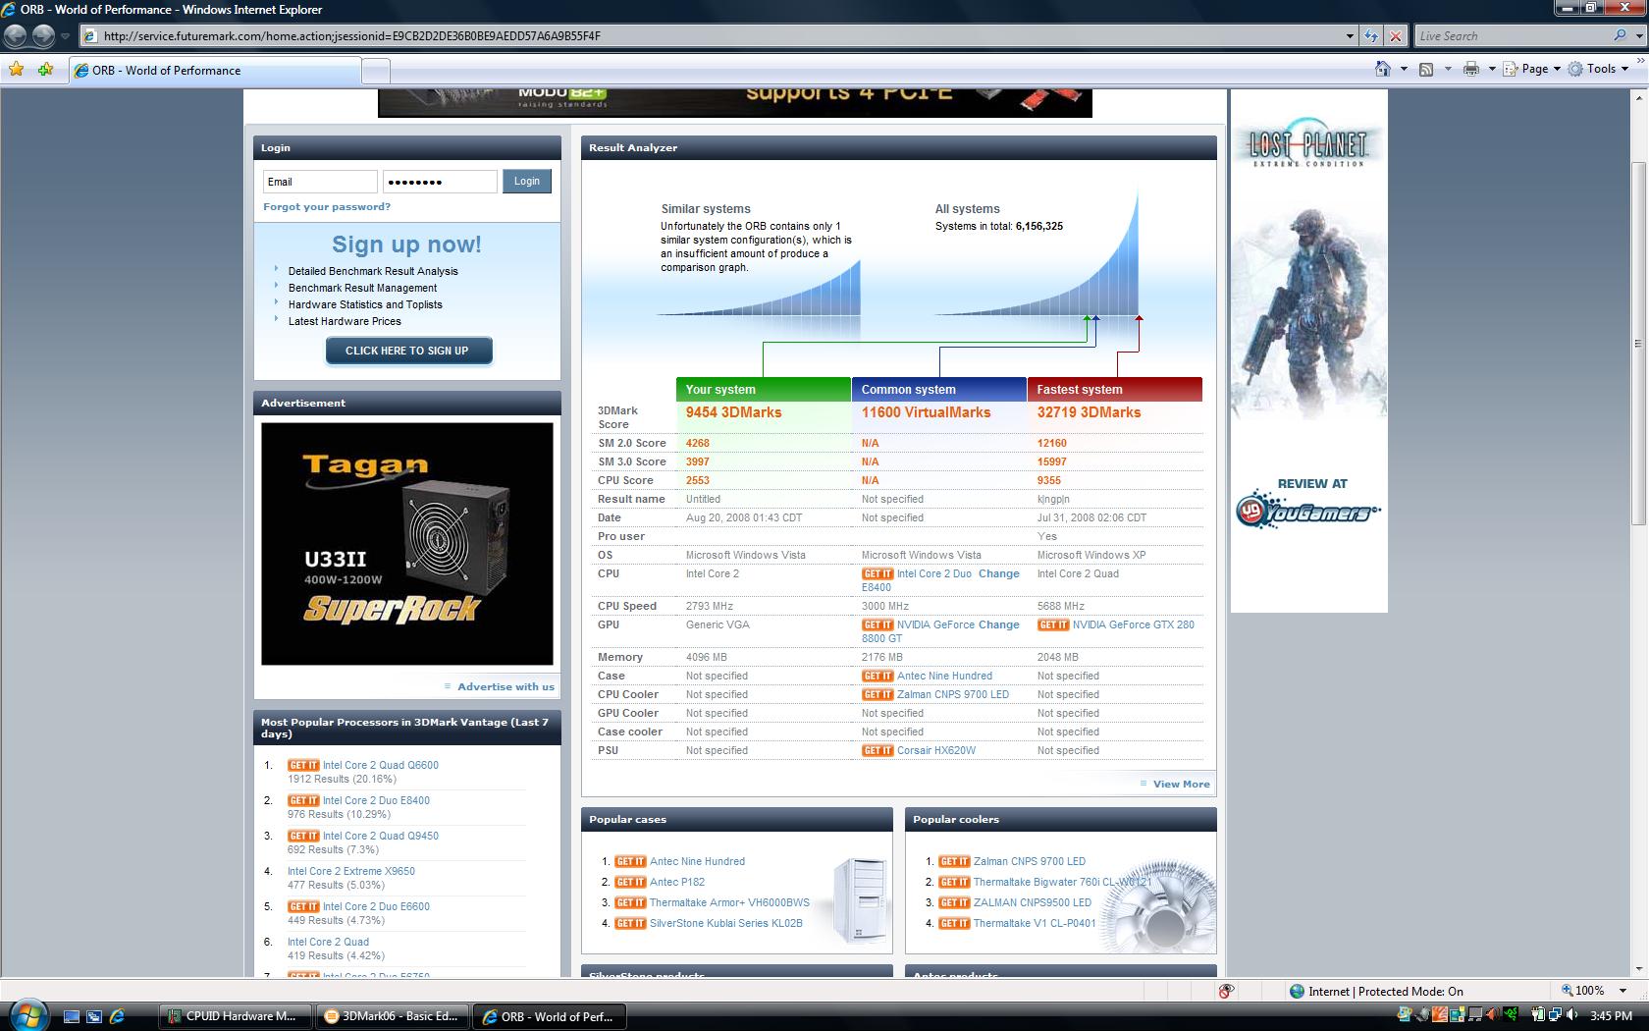
Task: Open the Tools menu dropdown
Action: coord(1599,69)
